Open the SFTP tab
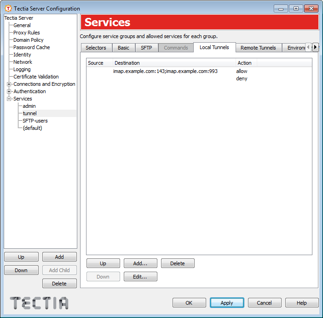This screenshot has height=318, width=323. pos(146,48)
